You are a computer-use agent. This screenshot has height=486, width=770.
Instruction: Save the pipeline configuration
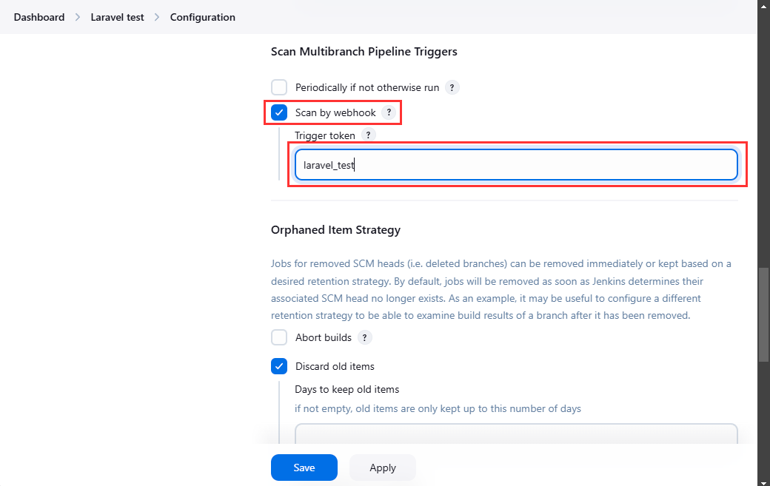click(x=304, y=468)
